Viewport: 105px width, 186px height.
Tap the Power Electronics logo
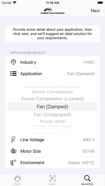(52, 11)
